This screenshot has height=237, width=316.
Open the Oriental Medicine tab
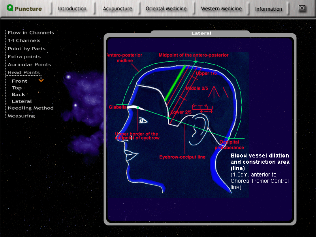pos(166,8)
